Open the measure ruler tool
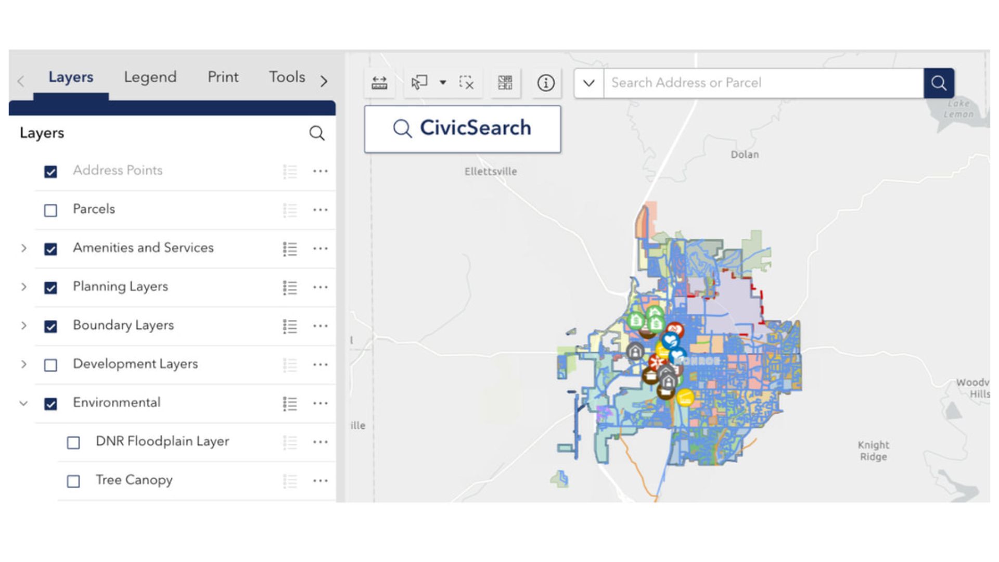This screenshot has width=999, height=562. (x=379, y=83)
